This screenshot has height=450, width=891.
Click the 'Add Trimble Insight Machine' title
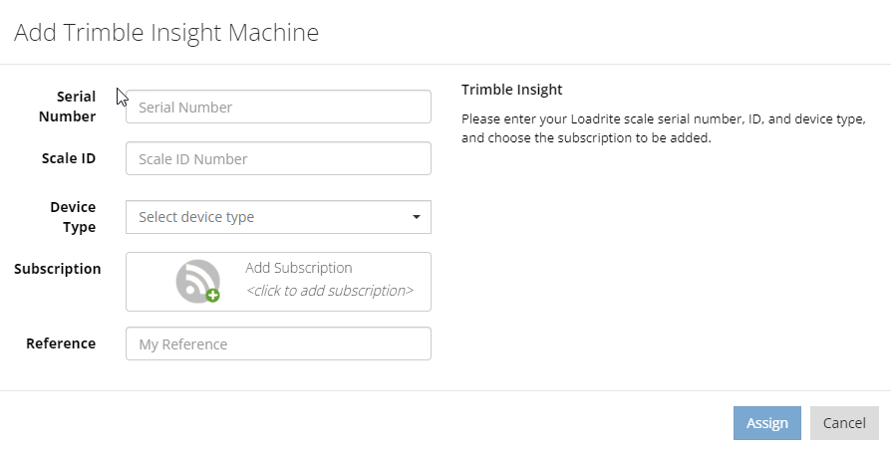click(x=166, y=33)
